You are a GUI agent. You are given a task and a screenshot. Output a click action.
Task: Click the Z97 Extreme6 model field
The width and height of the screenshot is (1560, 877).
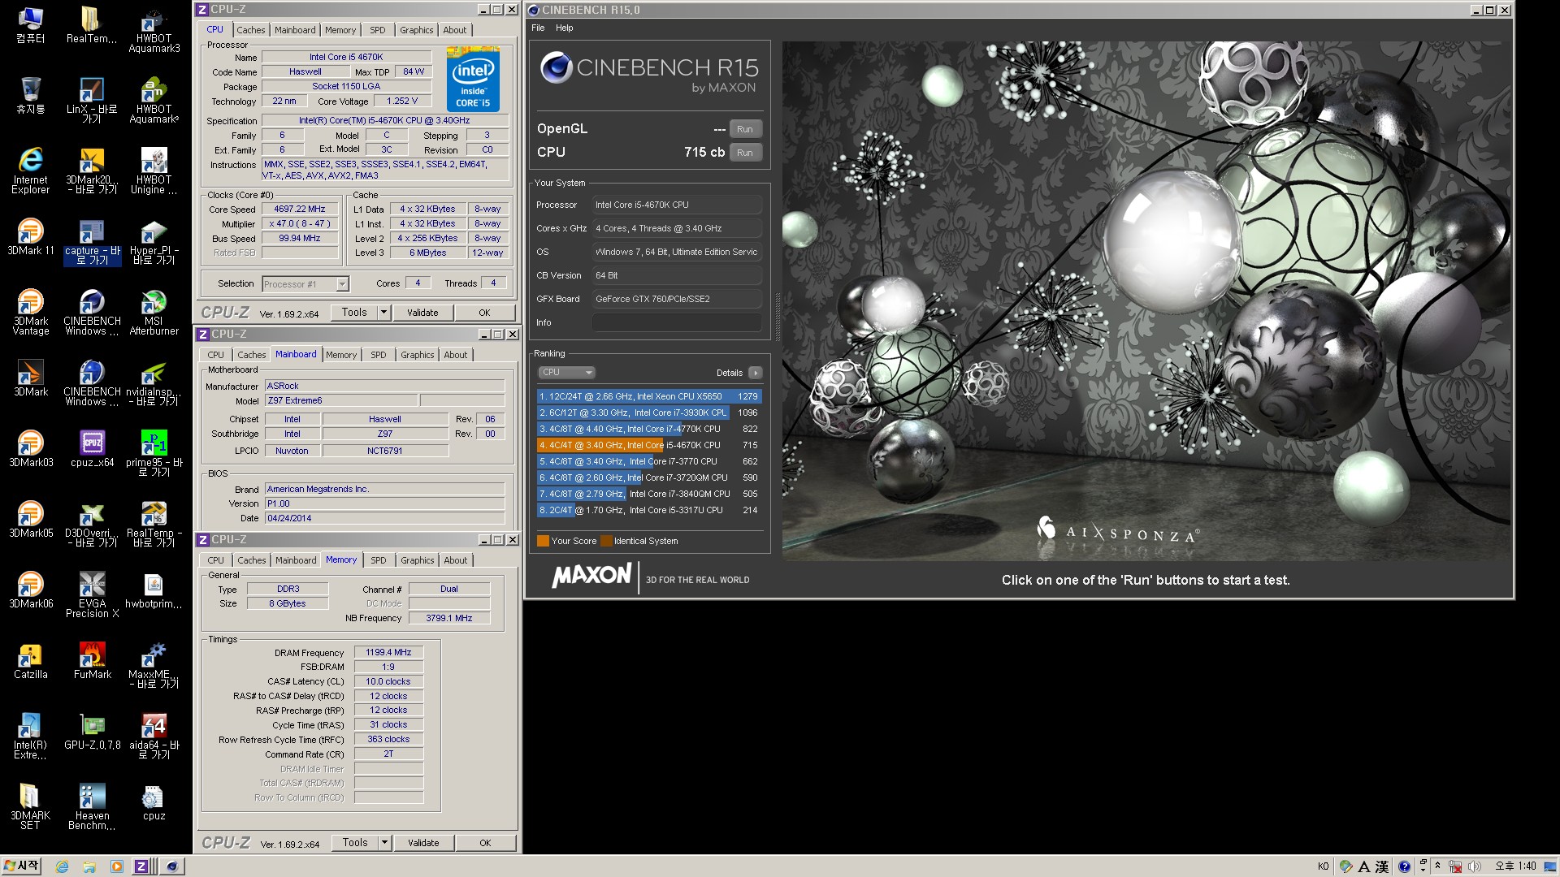point(341,401)
